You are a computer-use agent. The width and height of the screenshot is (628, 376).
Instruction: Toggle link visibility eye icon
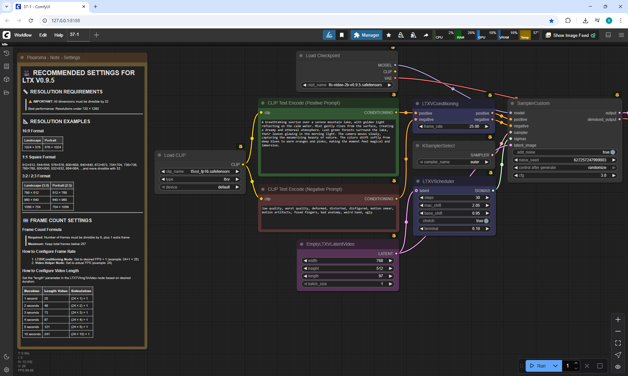point(618,367)
